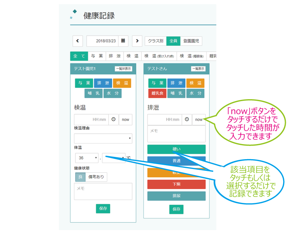Click clock icon in 検温 time field

(x=114, y=120)
